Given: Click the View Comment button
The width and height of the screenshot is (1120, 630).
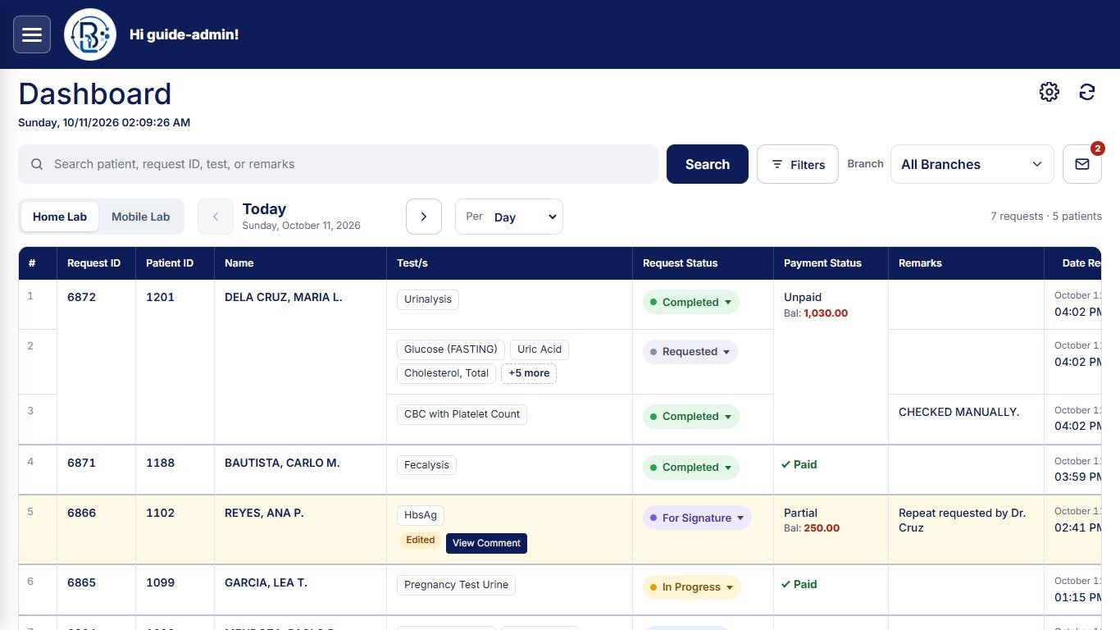Looking at the screenshot, I should (486, 543).
